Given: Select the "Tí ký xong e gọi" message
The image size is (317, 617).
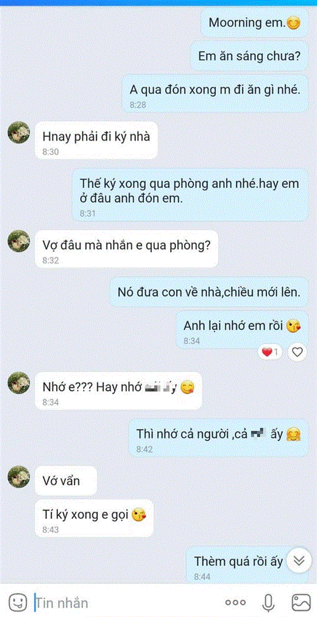Looking at the screenshot, I should coord(94,518).
